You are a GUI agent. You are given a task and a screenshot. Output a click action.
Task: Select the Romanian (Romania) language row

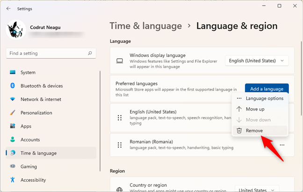tap(202, 145)
